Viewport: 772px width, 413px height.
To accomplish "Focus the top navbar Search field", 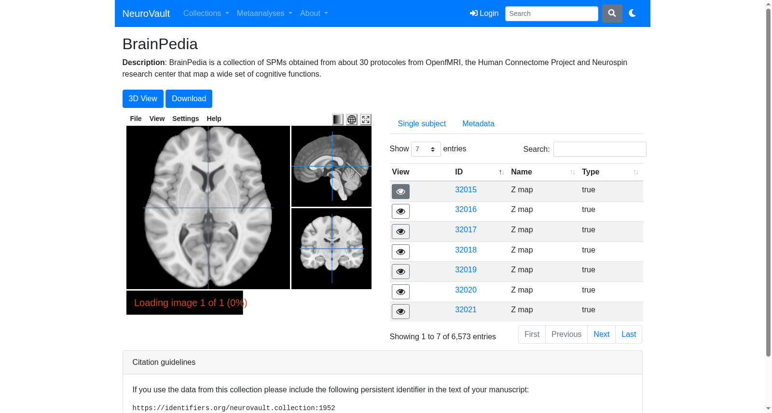I will tap(551, 13).
